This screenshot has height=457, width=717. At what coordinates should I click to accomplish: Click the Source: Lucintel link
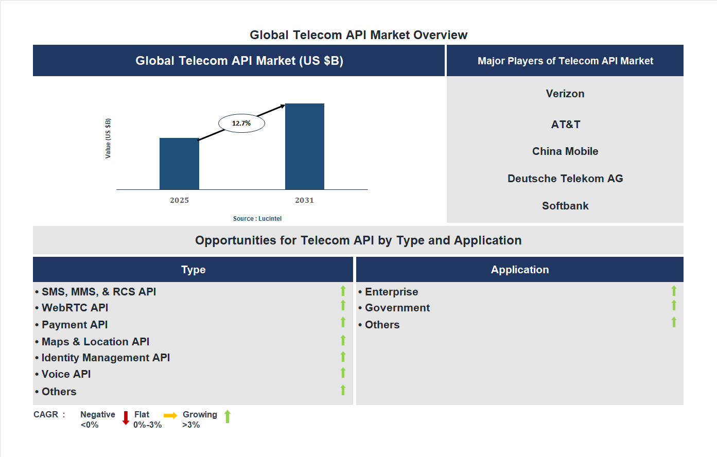[257, 218]
